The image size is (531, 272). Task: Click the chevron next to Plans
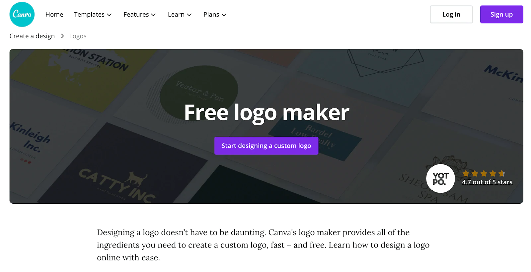(x=224, y=15)
